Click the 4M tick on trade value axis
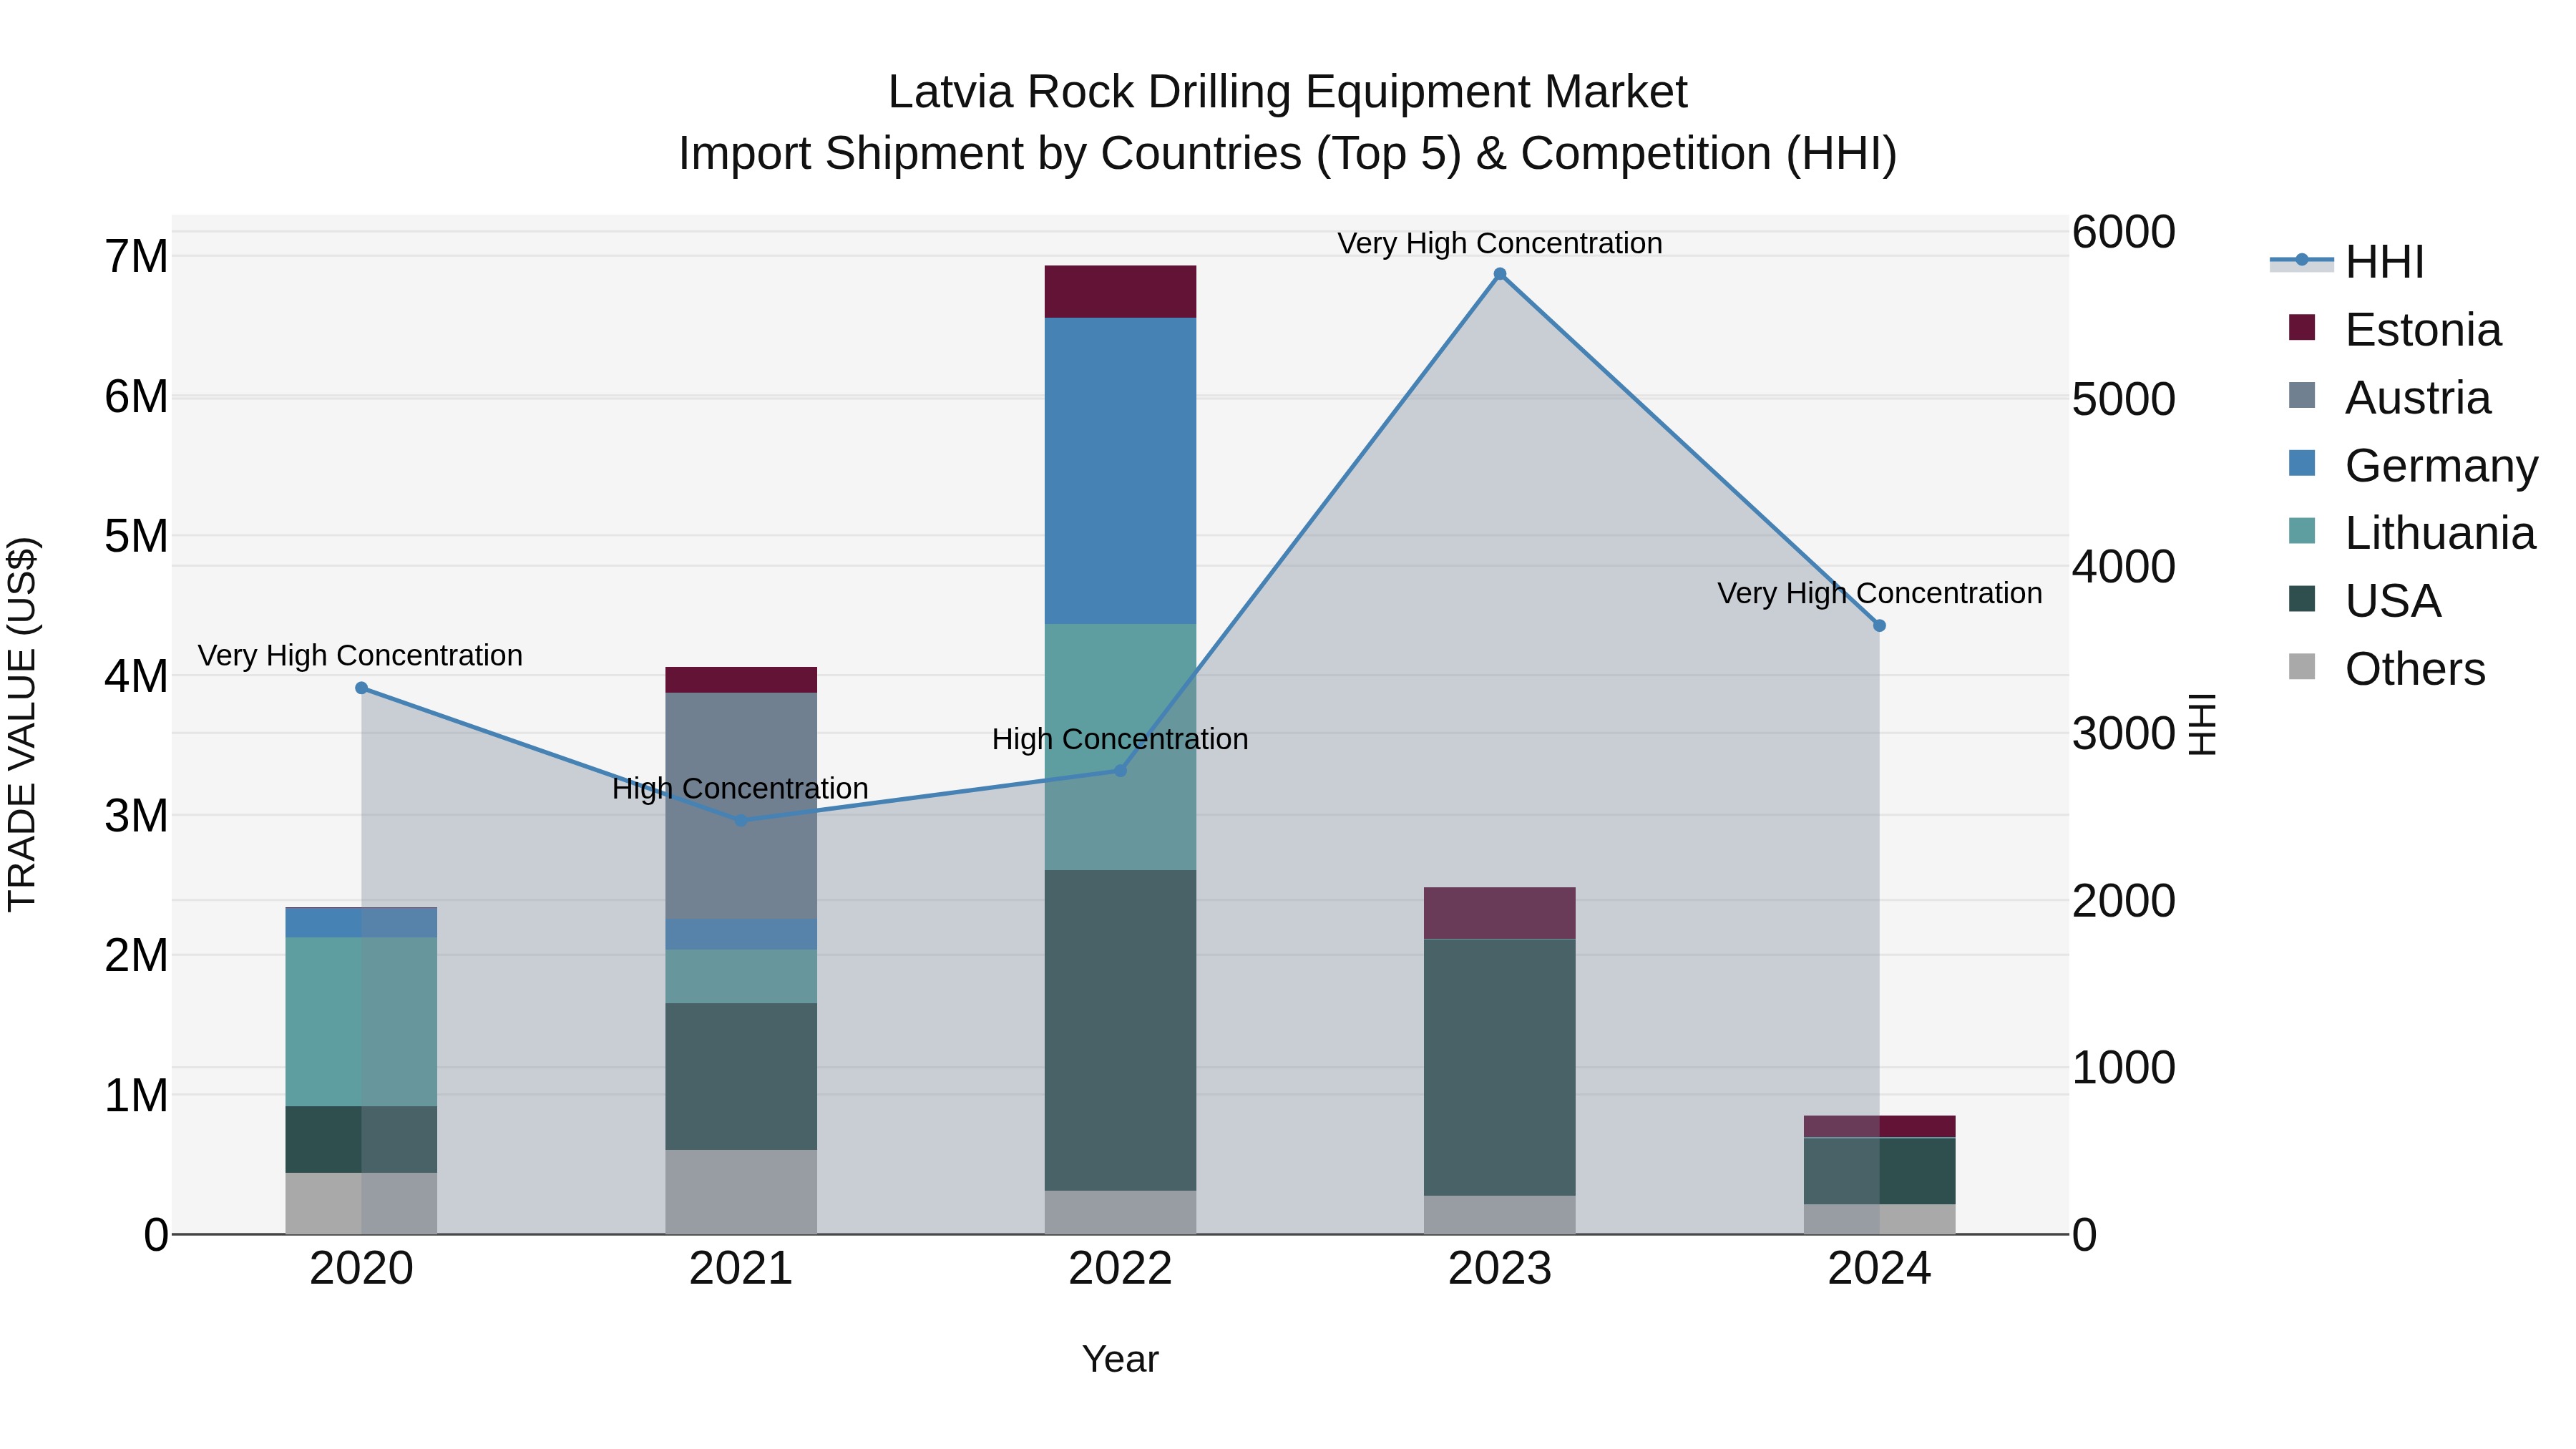Screen dimensions: 2576x1449 [x=136, y=676]
